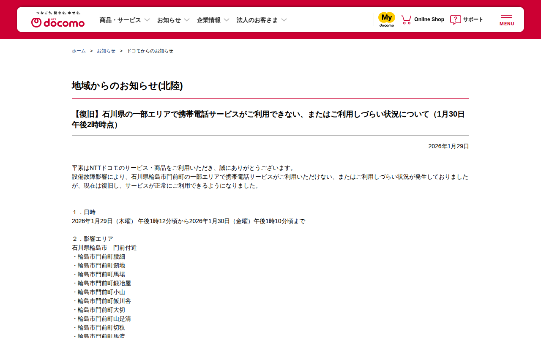Screen dimensions: 541x338
Task: Open the hamburger MENU icon
Action: point(507,20)
